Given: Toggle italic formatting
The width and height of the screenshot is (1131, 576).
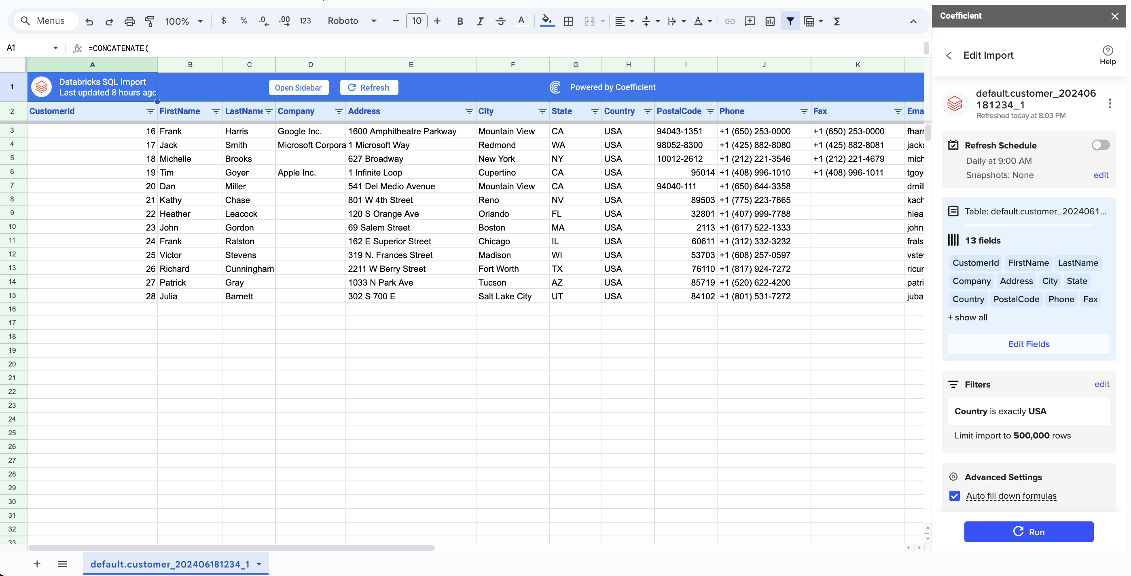Looking at the screenshot, I should pos(480,21).
